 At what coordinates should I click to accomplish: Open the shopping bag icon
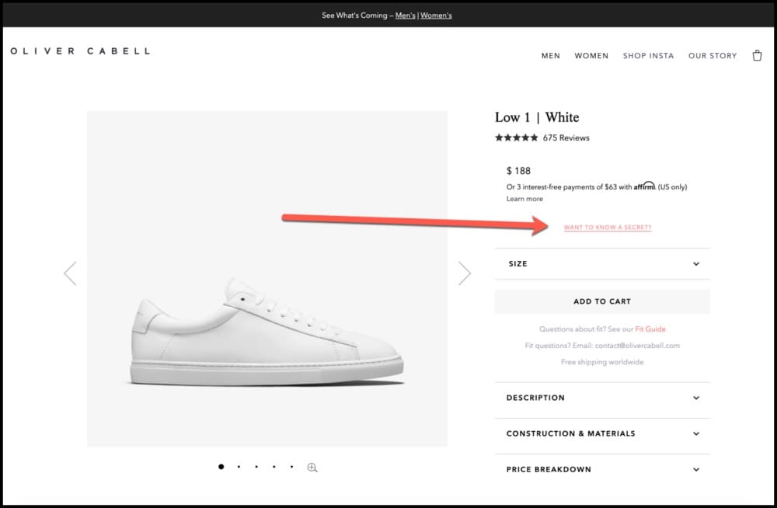point(757,56)
